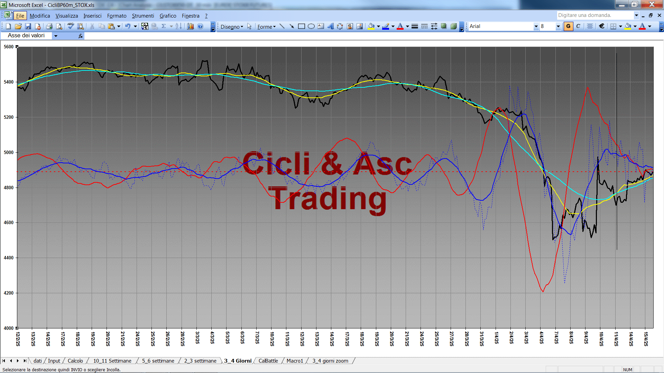664x373 pixels.
Task: Toggle bold (G) formatting
Action: tap(568, 26)
